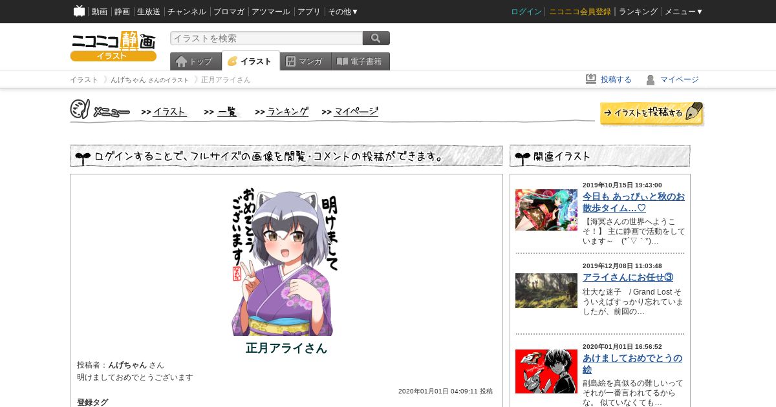
Task: Focus the イラストを検索 search field
Action: (266, 38)
